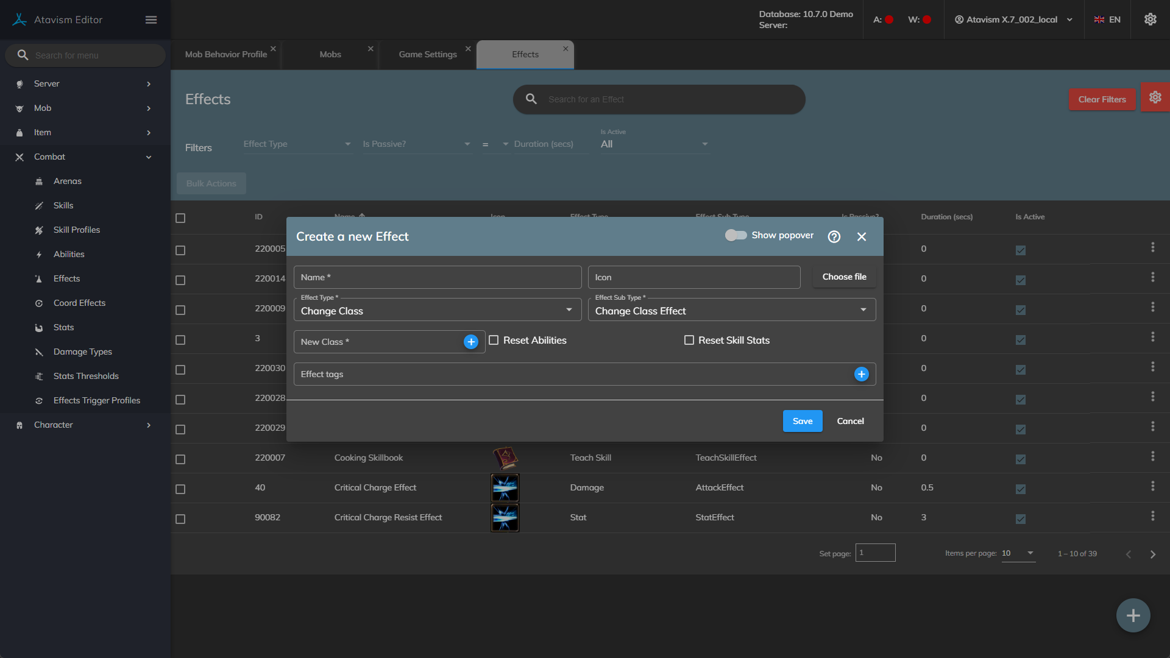
Task: Open the Effect Sub Type dropdown
Action: tap(731, 311)
